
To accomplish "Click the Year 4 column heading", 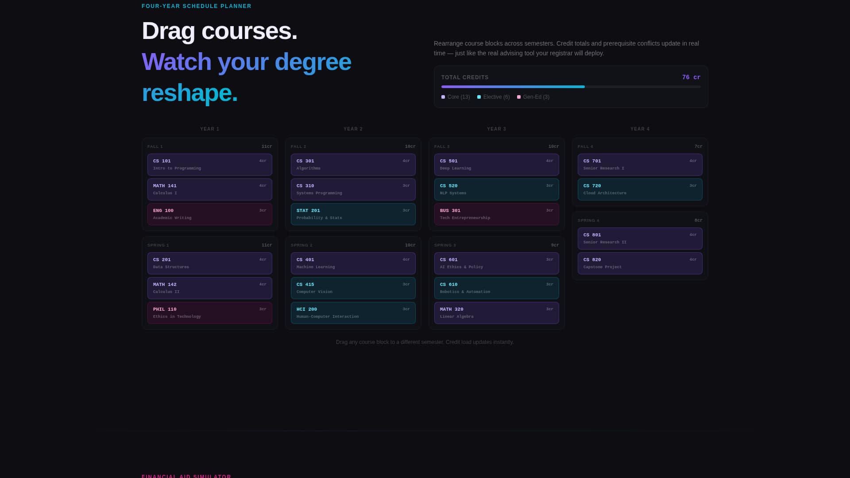I will click(x=640, y=129).
